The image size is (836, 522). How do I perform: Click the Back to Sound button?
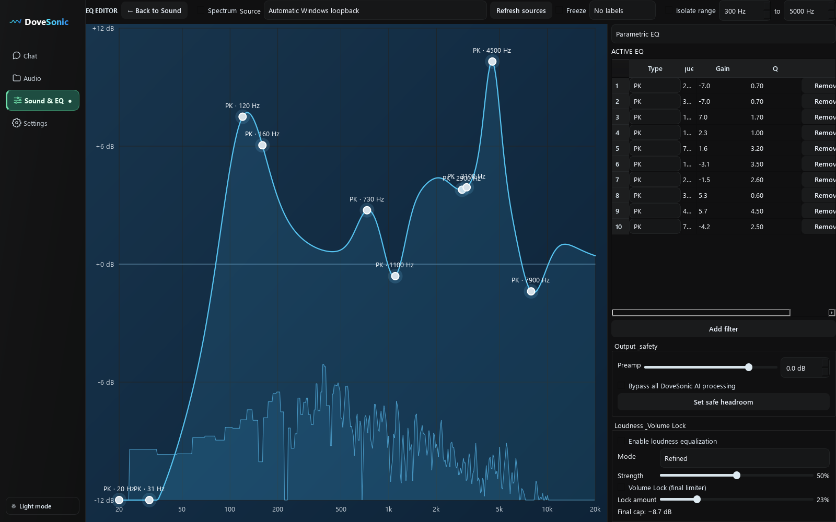click(x=155, y=10)
